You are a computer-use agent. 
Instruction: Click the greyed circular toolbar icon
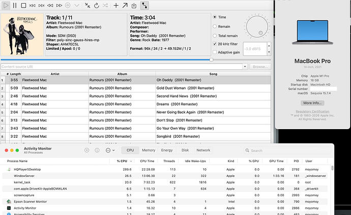click(68, 6)
